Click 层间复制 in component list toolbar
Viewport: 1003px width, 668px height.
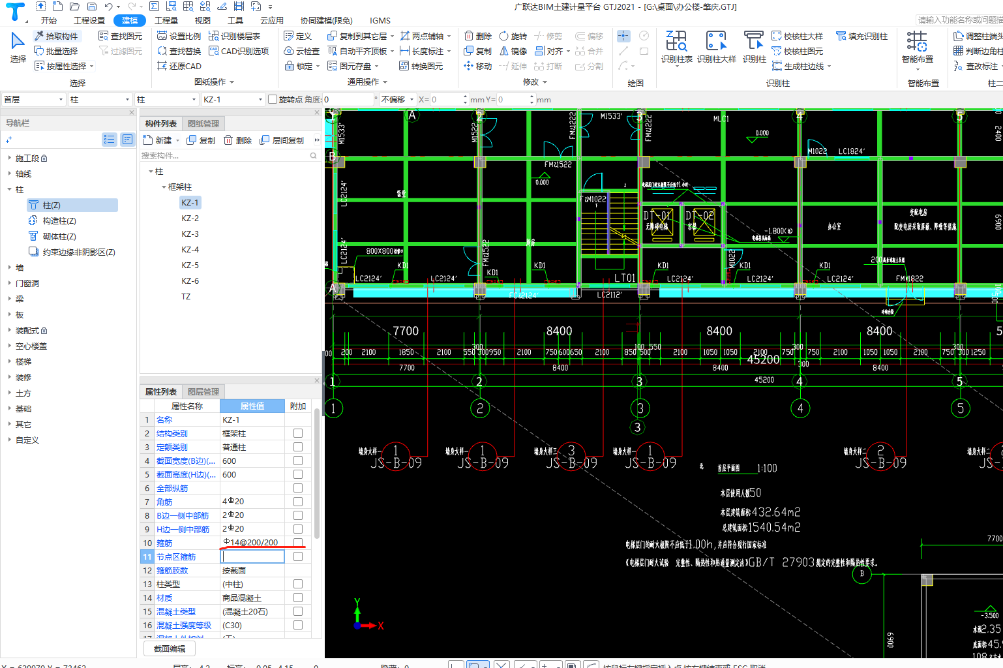[282, 140]
